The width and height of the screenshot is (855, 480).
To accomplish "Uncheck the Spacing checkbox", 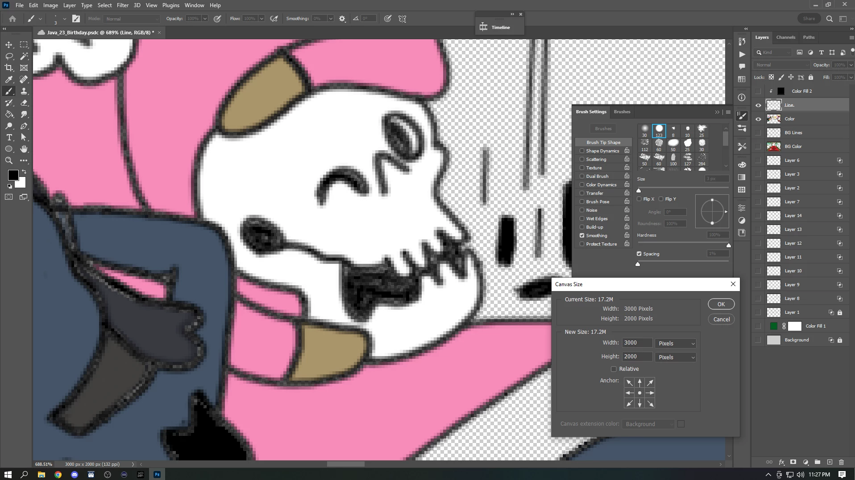I will [x=639, y=254].
